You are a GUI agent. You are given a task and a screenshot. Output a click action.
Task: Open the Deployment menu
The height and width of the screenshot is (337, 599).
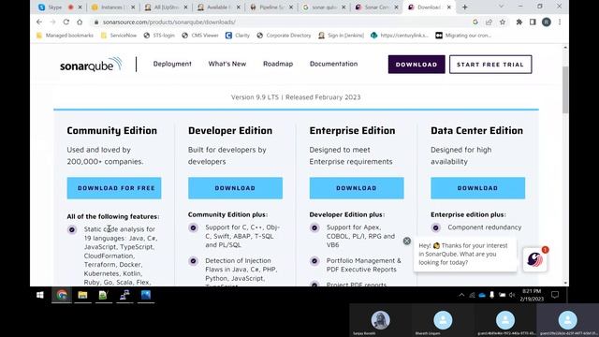coord(172,64)
